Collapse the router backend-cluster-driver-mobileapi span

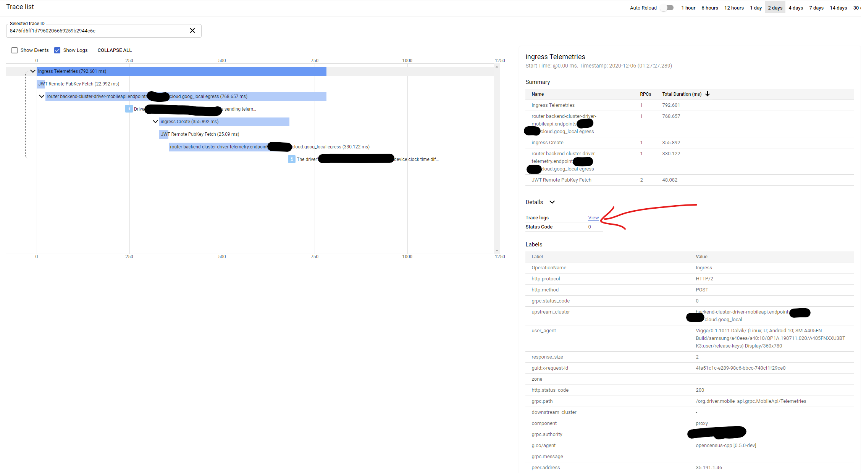pyautogui.click(x=42, y=96)
